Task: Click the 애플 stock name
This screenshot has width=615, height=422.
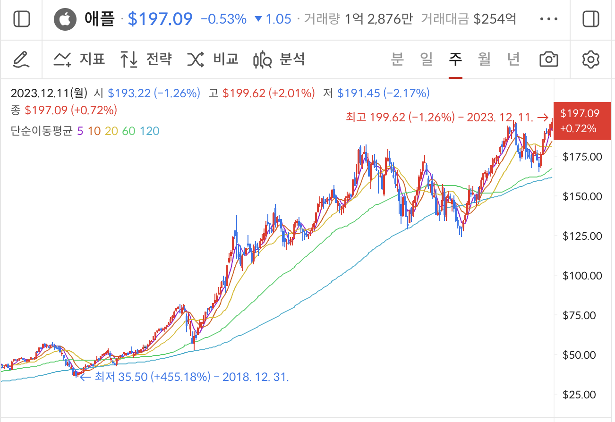Action: [100, 19]
